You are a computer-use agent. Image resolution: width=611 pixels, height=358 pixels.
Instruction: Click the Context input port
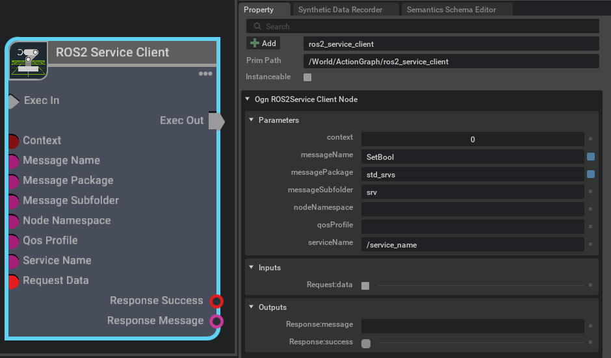tap(13, 141)
